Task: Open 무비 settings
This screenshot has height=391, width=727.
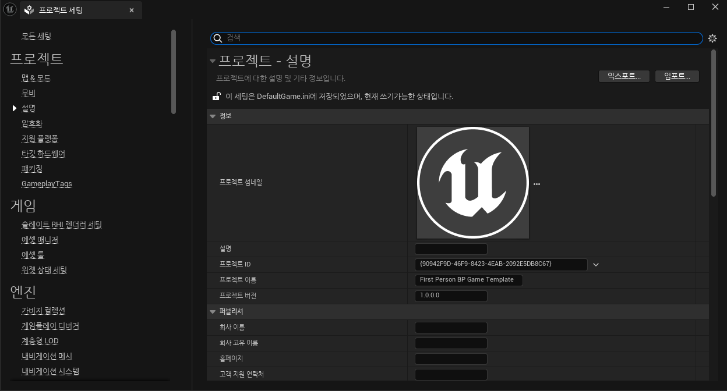Action: (x=29, y=93)
